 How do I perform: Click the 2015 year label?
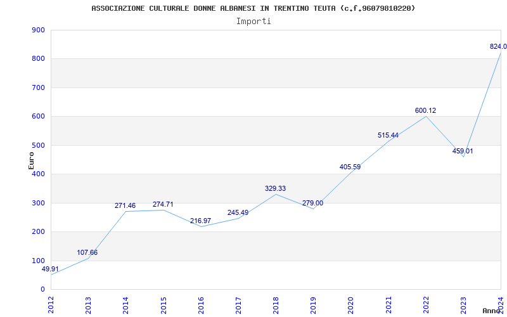[x=164, y=305]
